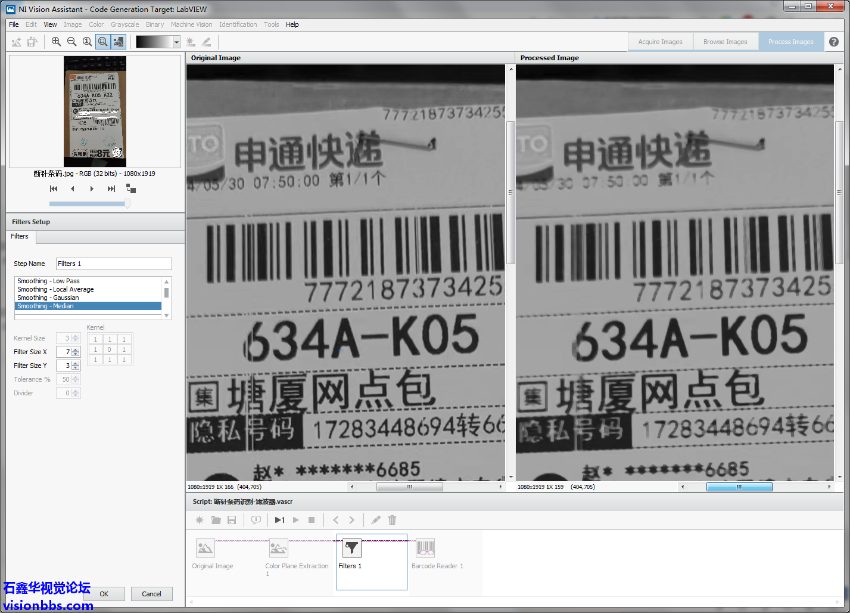Click the Zoom In magnifier icon
This screenshot has height=613, width=850.
(x=56, y=42)
